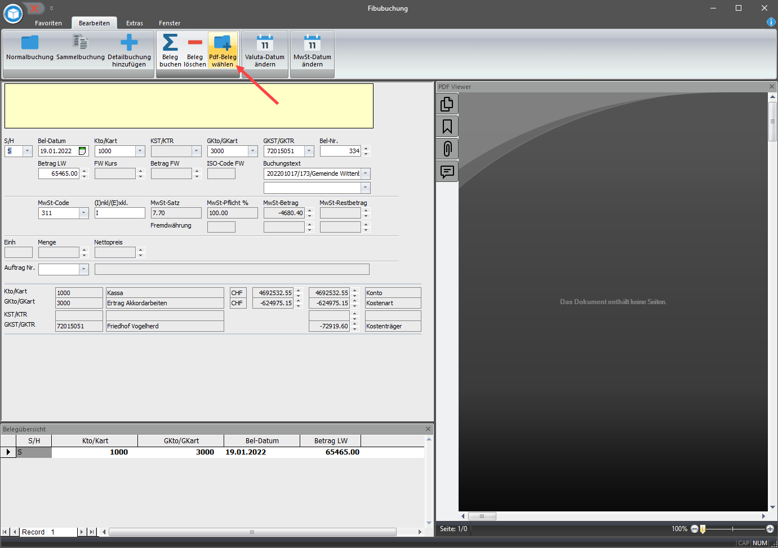Sort by S/H column header

(34, 440)
